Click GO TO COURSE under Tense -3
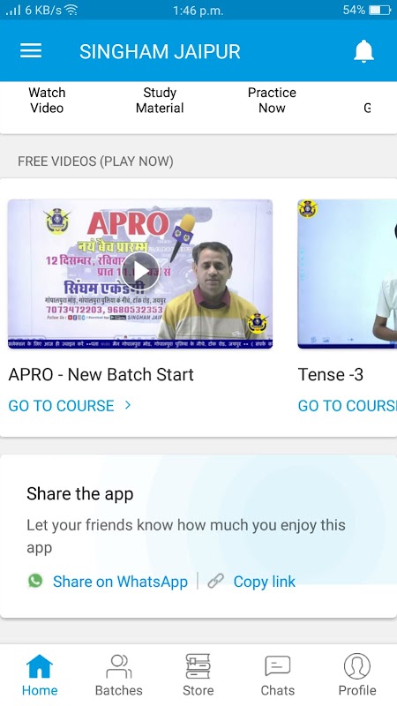The width and height of the screenshot is (397, 706). pyautogui.click(x=347, y=406)
